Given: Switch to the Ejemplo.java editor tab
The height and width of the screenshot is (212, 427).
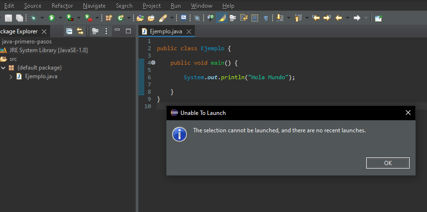Looking at the screenshot, I should point(165,31).
